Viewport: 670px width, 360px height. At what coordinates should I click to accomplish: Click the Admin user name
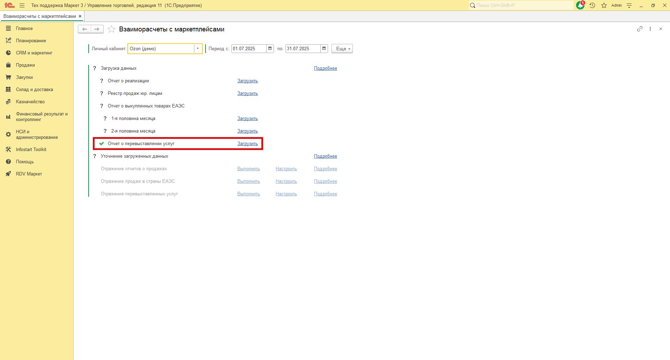[x=617, y=5]
